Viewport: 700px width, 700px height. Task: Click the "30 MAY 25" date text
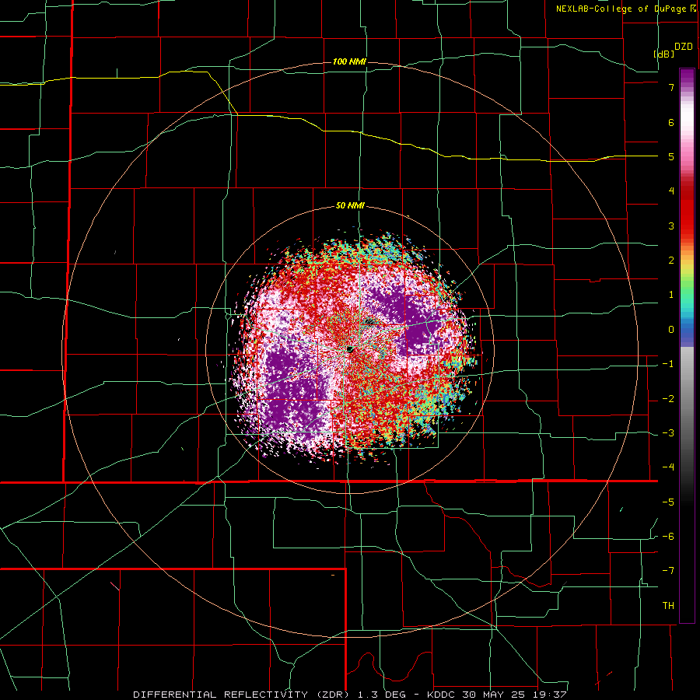pos(493,695)
